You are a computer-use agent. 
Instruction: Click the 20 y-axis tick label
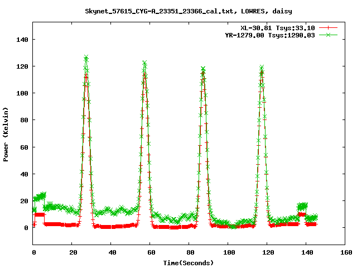pos(25,201)
